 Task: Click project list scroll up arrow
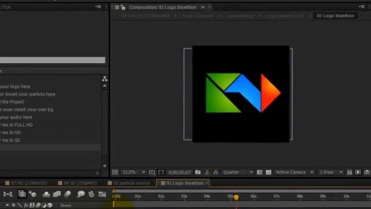click(104, 86)
